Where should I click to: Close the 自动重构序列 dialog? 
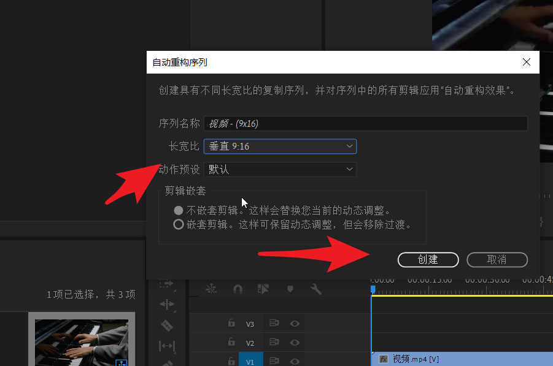point(526,62)
